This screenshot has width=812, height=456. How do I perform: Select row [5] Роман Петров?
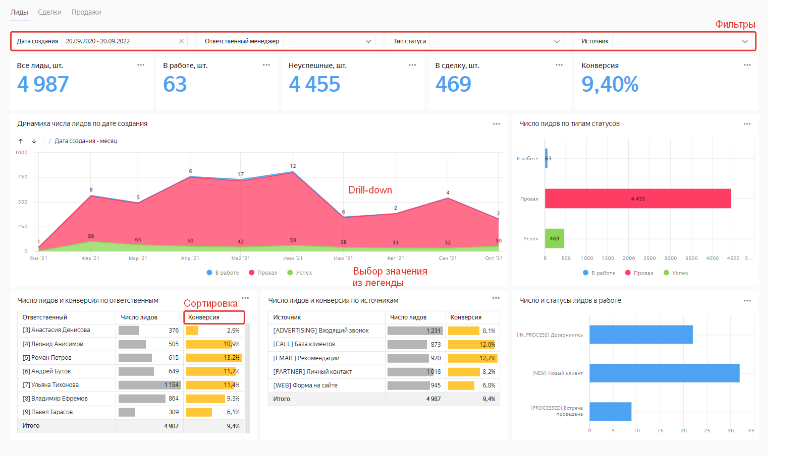pos(131,358)
